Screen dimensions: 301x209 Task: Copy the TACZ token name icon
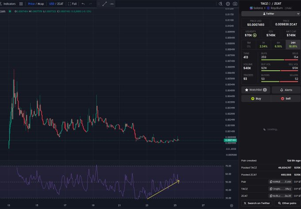269,4
